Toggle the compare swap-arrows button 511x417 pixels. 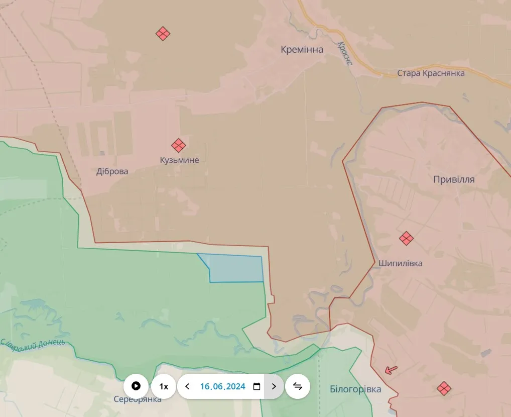298,386
